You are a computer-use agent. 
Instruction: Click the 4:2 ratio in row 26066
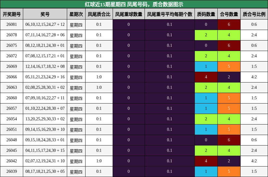tap(254, 77)
